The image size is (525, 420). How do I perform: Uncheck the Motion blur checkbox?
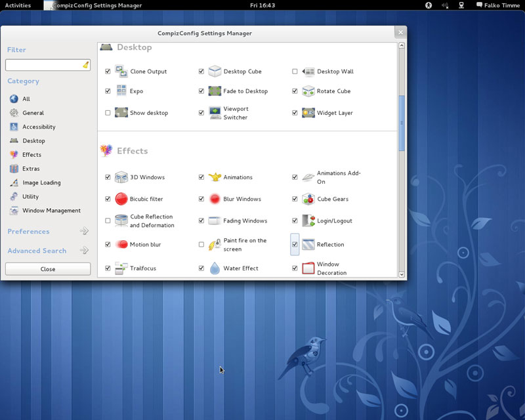pos(108,245)
